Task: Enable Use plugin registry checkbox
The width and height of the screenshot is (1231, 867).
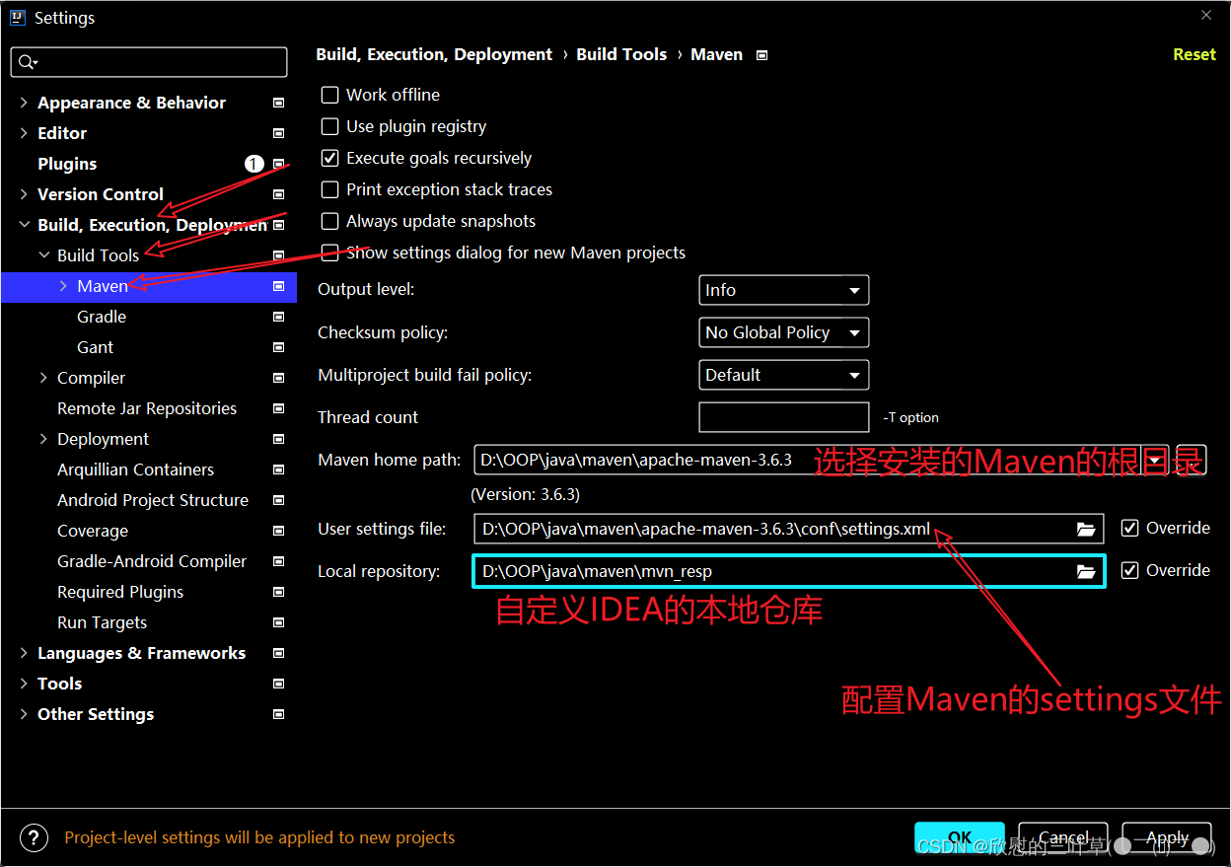Action: pos(330,126)
